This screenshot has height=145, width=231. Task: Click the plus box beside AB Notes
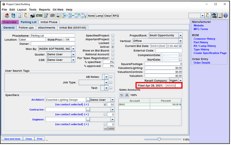[111, 77]
